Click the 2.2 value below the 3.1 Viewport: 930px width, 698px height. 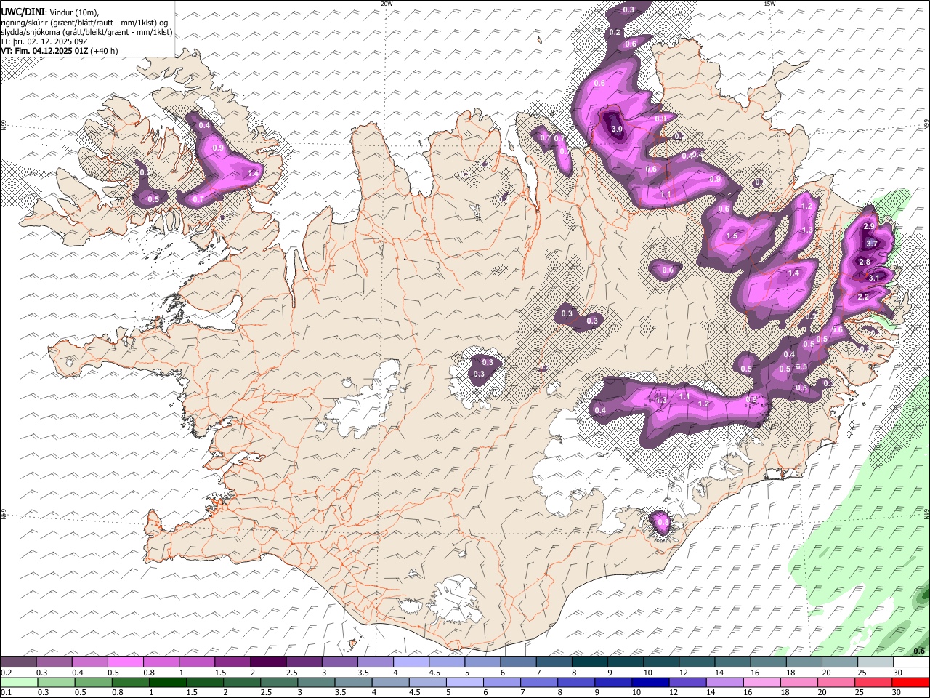pyautogui.click(x=863, y=297)
